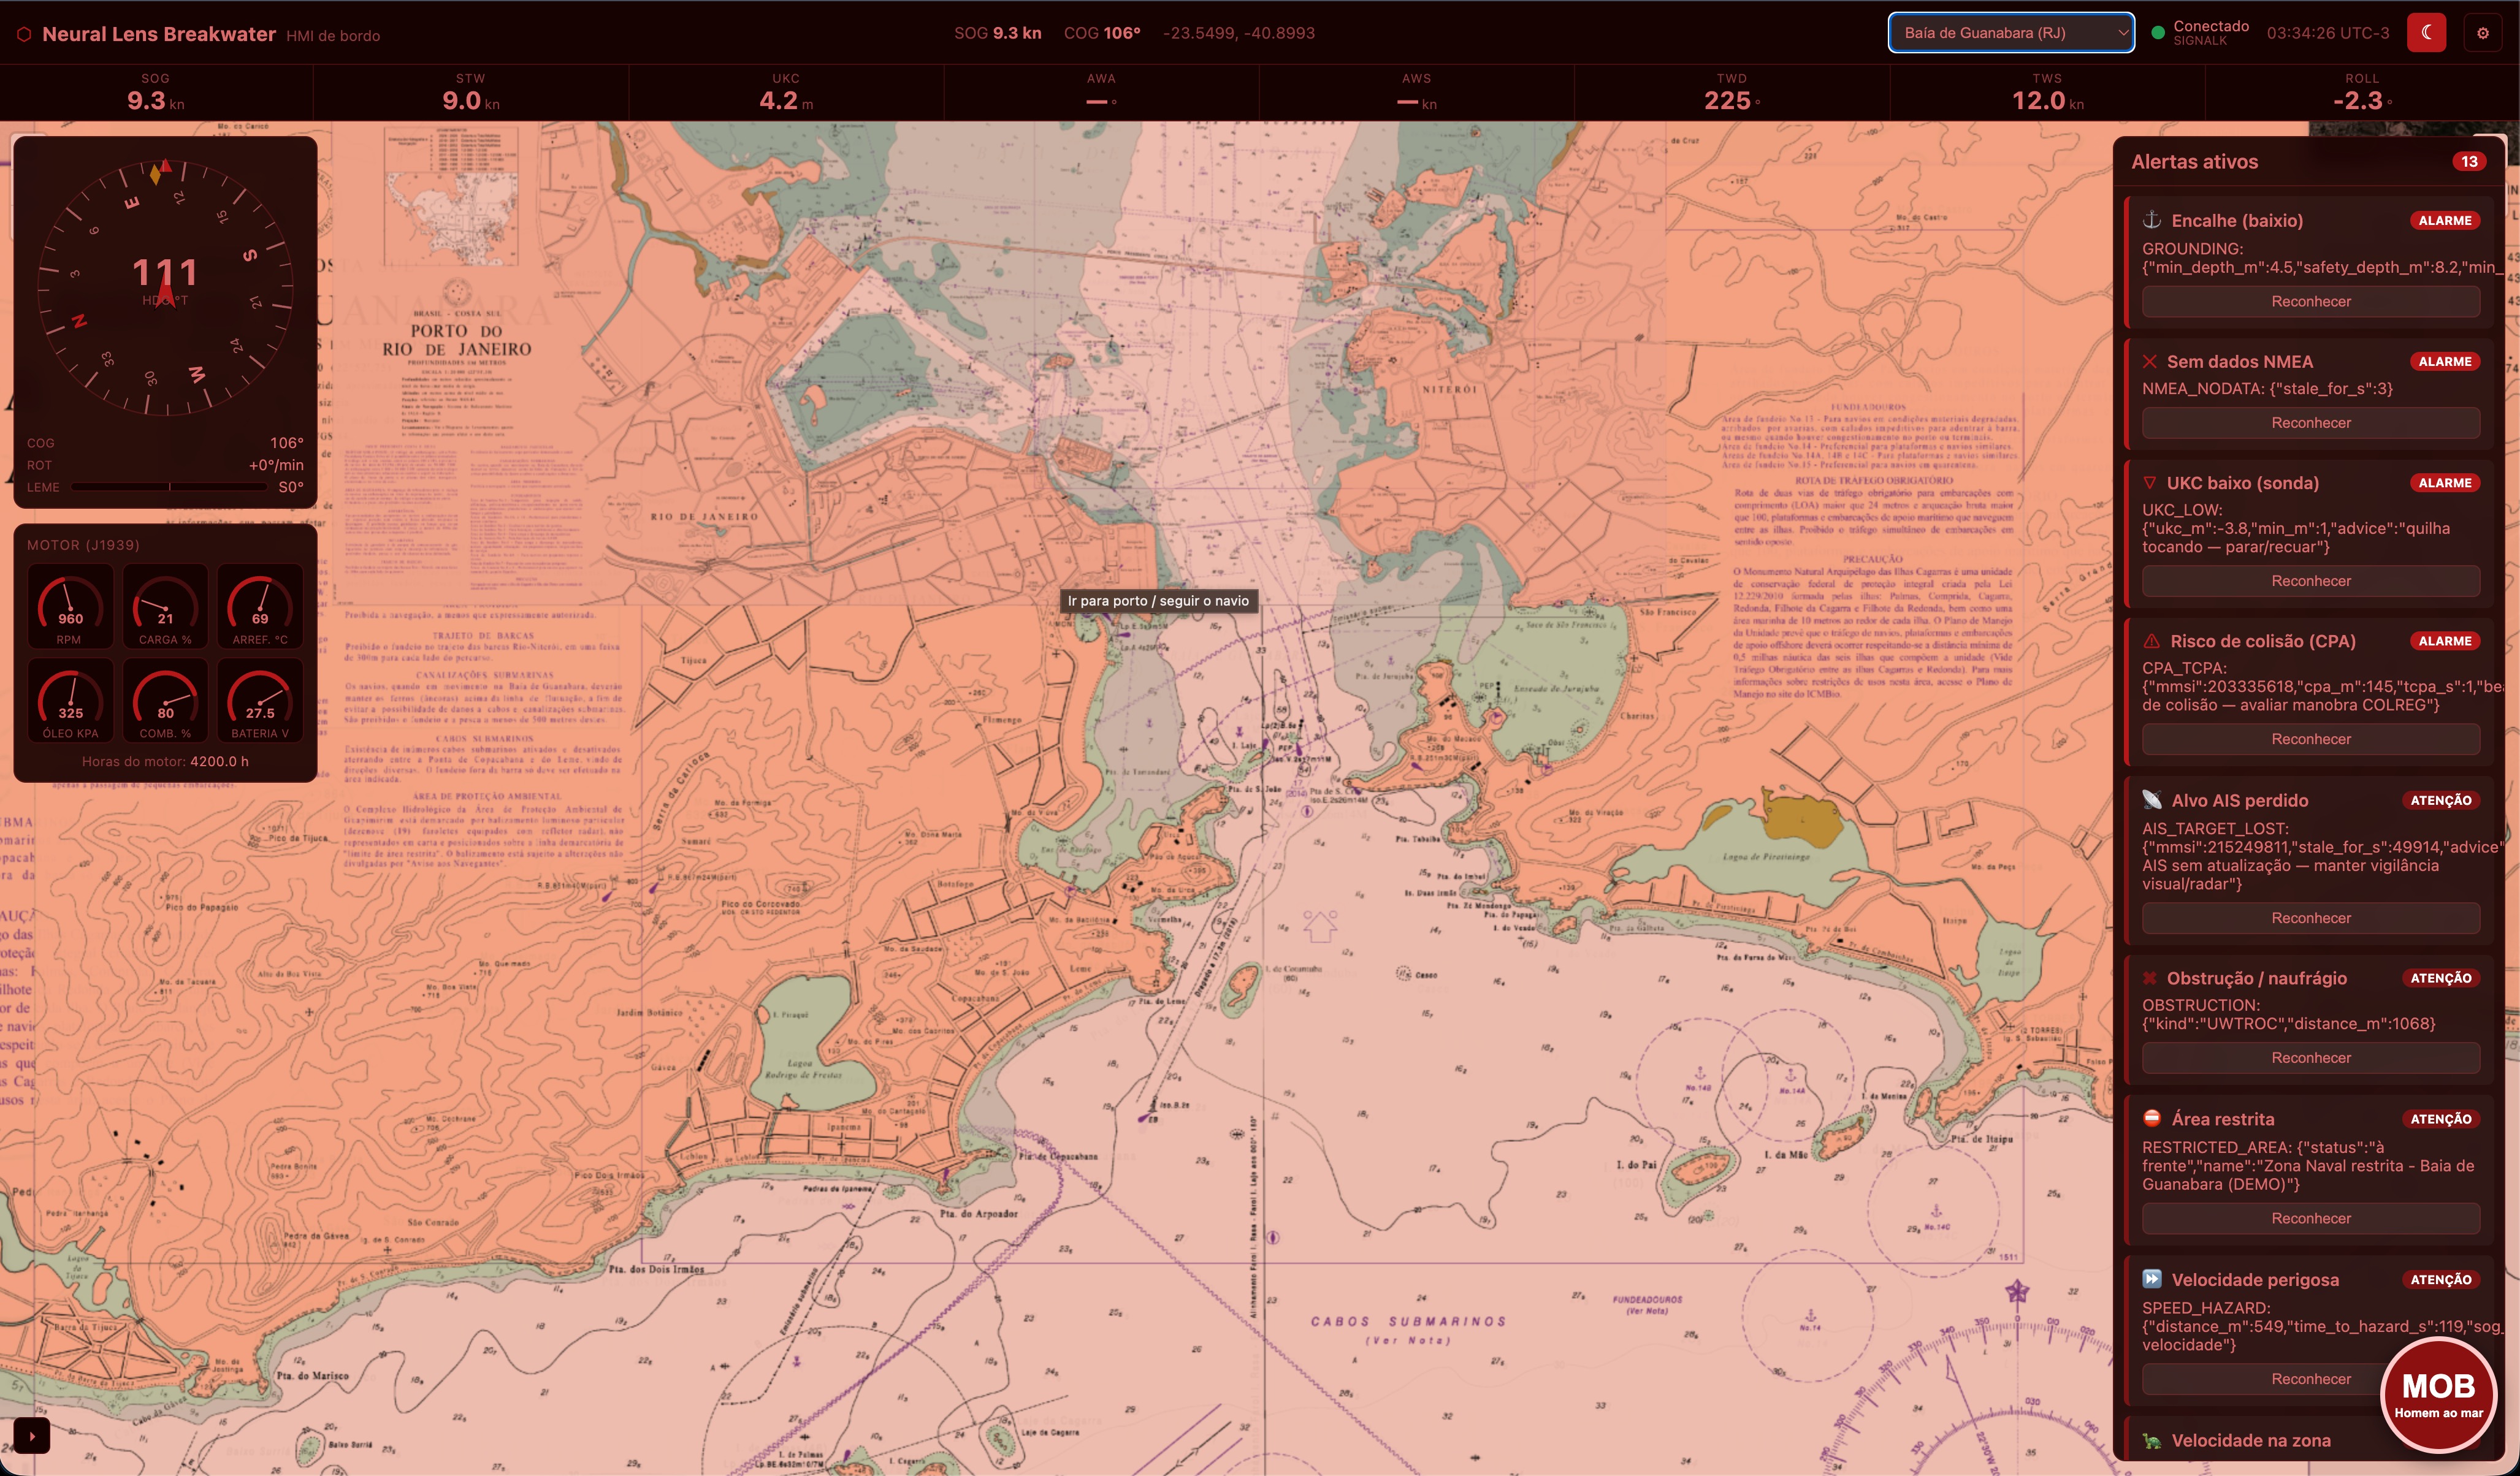Click the CARGA % gauge reading 21
The height and width of the screenshot is (1476, 2520).
165,606
